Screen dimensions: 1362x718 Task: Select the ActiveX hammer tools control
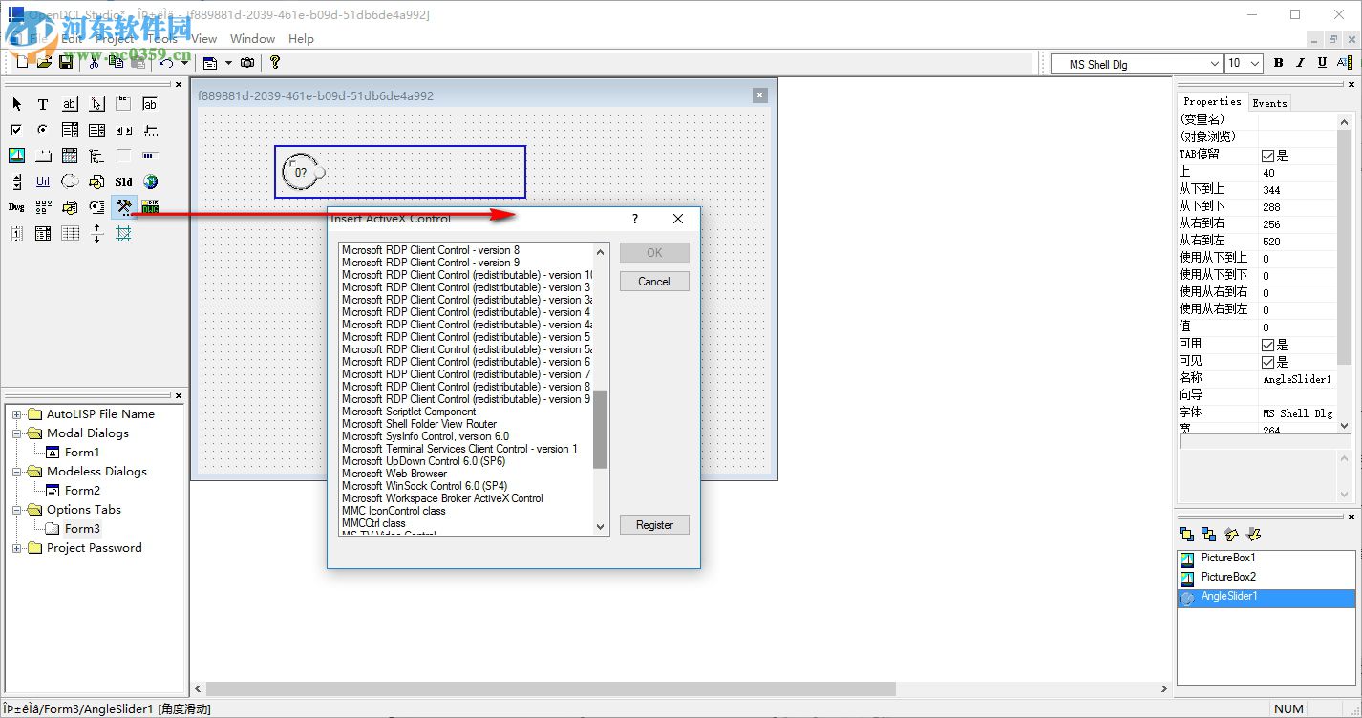coord(123,207)
